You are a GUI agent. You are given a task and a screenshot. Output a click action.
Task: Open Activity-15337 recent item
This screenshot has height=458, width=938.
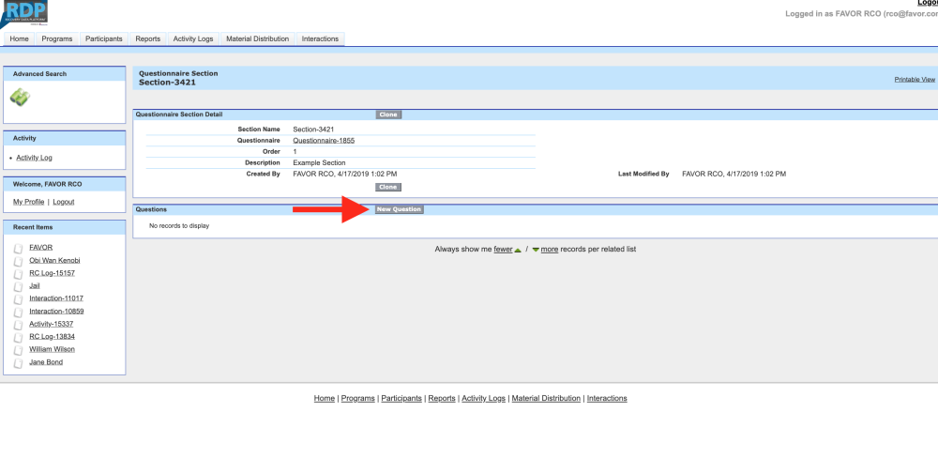point(51,325)
